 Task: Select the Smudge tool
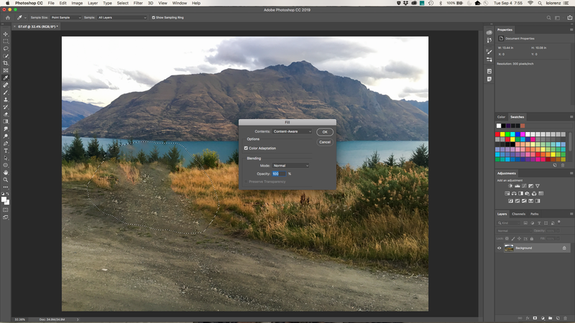point(6,129)
